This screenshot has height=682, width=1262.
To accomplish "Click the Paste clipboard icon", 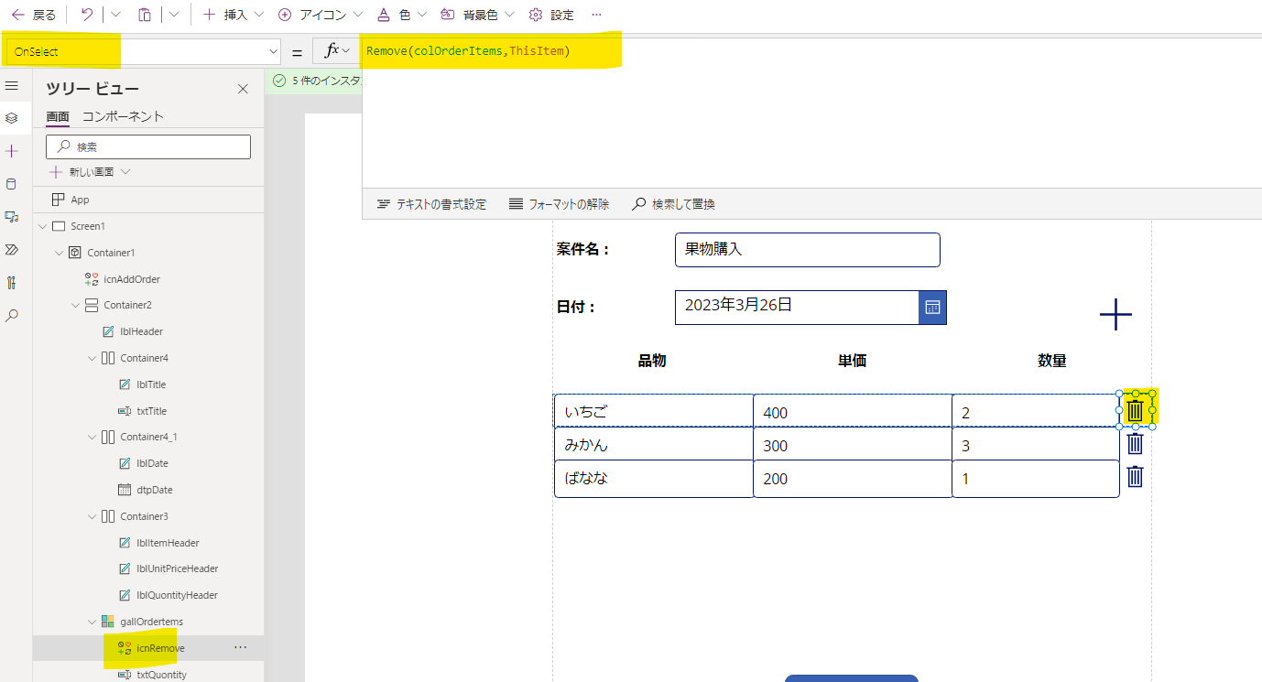I will click(x=145, y=15).
